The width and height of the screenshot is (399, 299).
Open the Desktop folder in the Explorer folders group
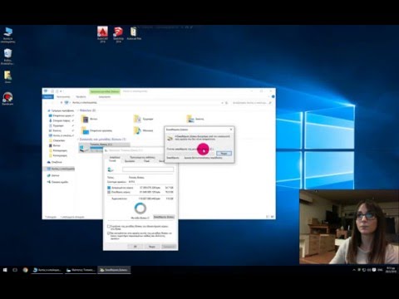tap(97, 130)
